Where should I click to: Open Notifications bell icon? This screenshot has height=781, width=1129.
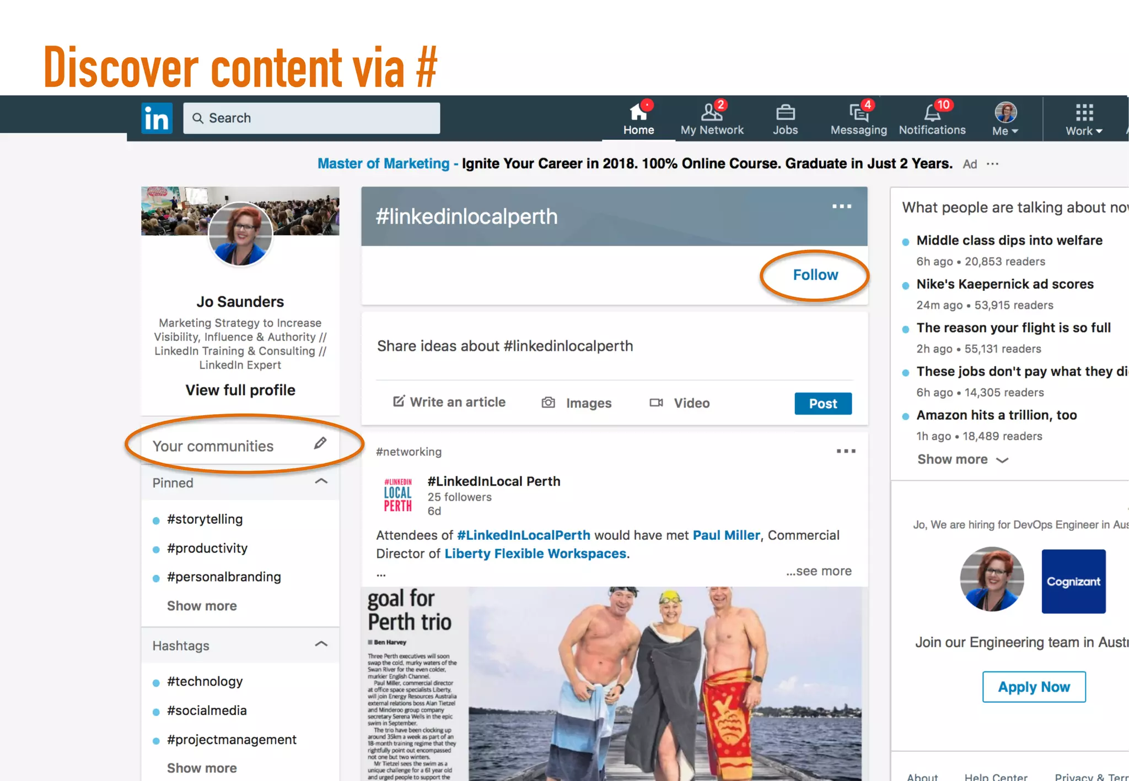click(932, 112)
